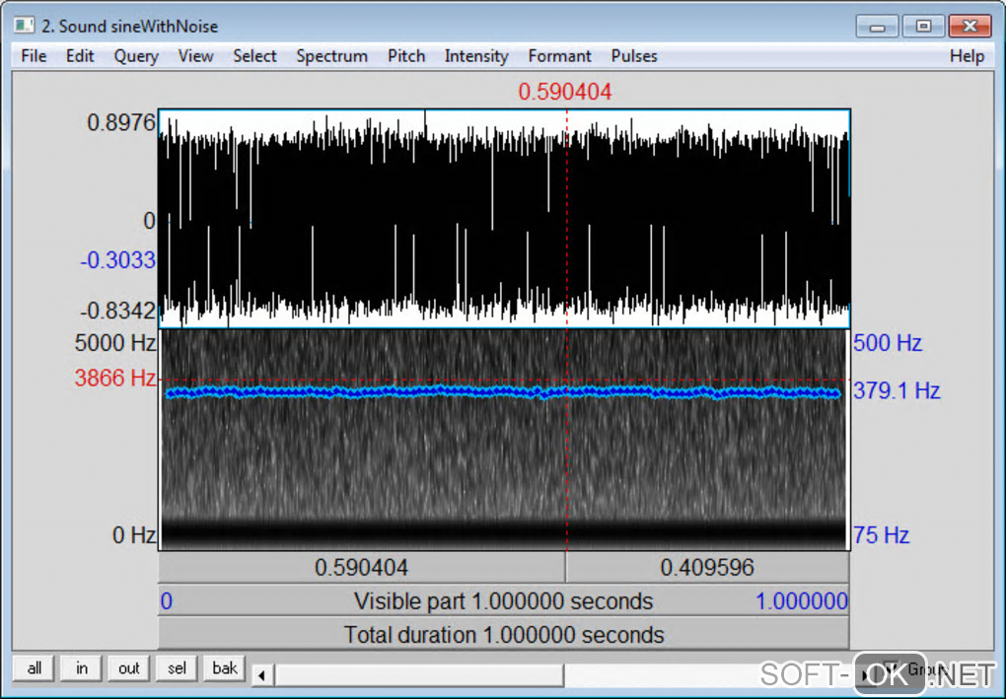Screen dimensions: 1006x699
Task: Open the Help menu
Action: pyautogui.click(x=967, y=56)
